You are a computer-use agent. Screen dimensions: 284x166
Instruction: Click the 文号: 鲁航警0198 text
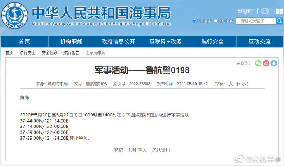(x=91, y=84)
